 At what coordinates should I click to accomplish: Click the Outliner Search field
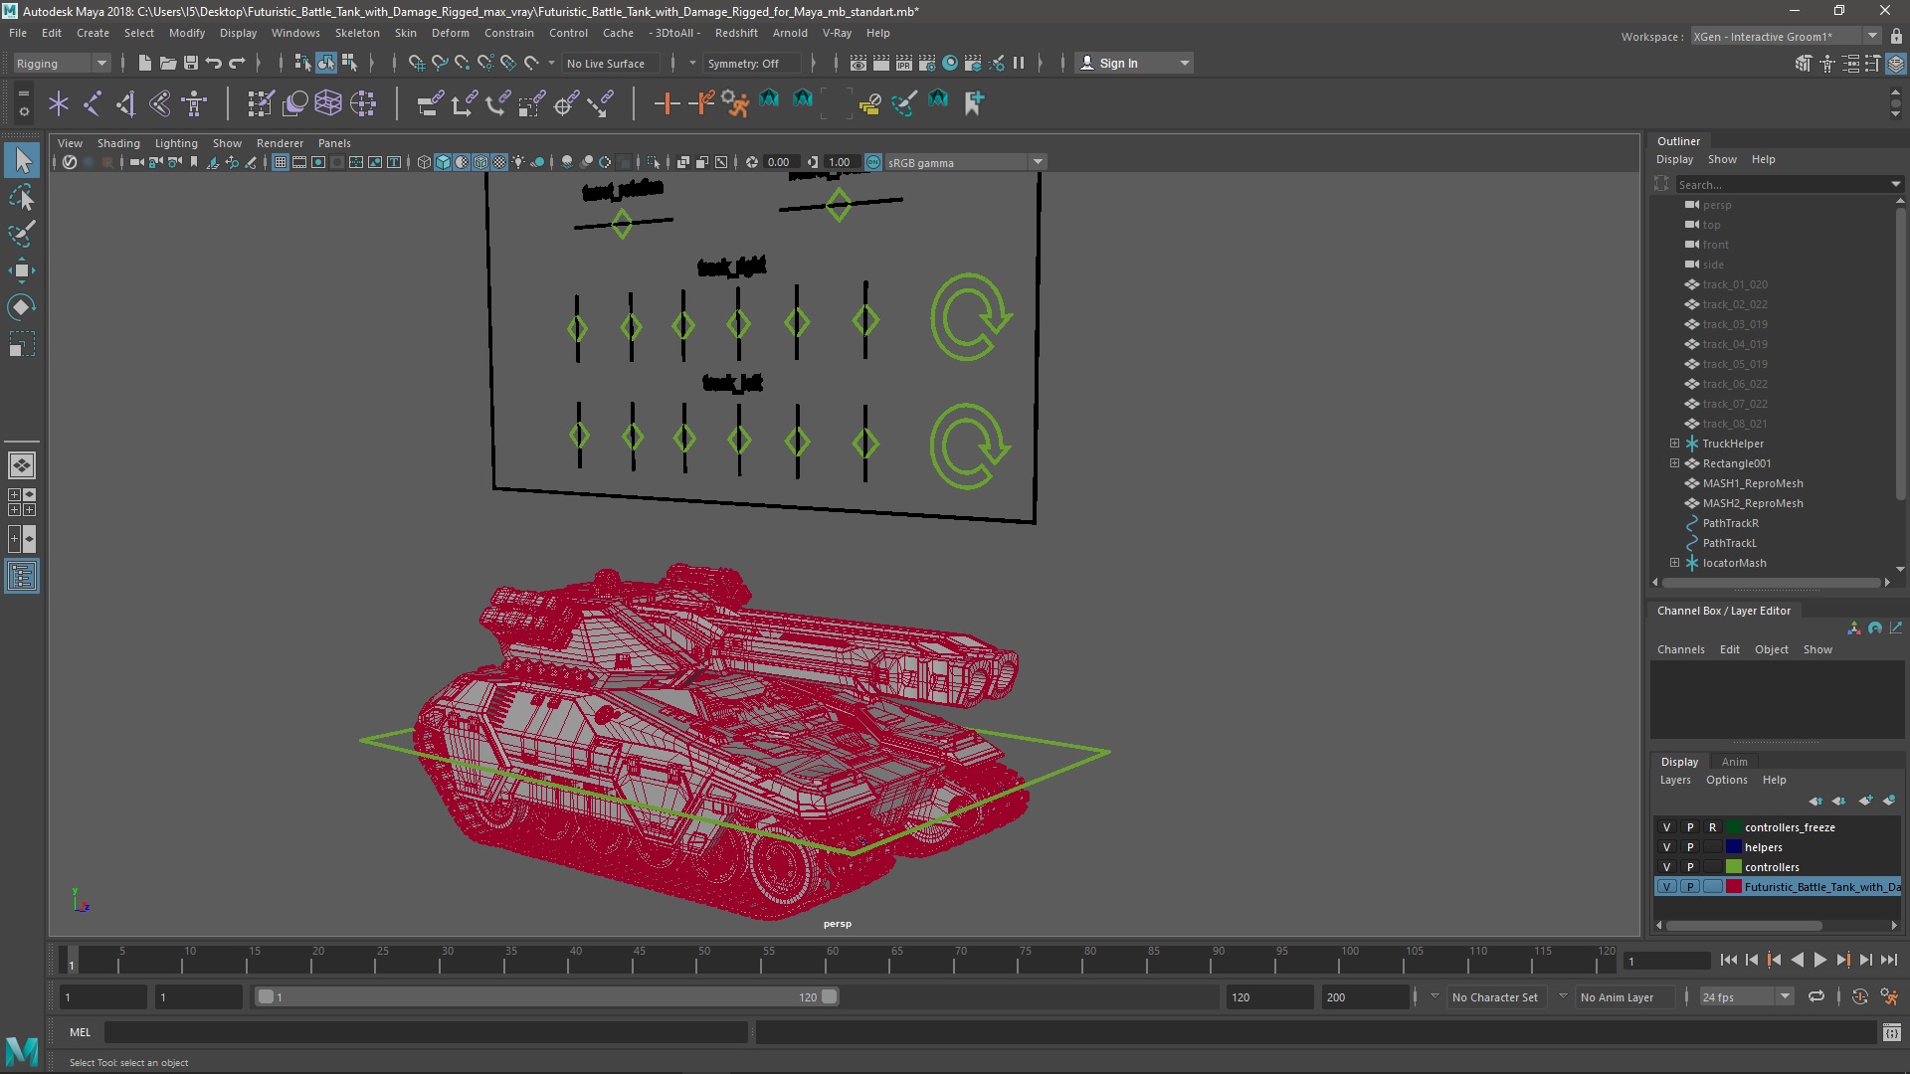point(1789,184)
